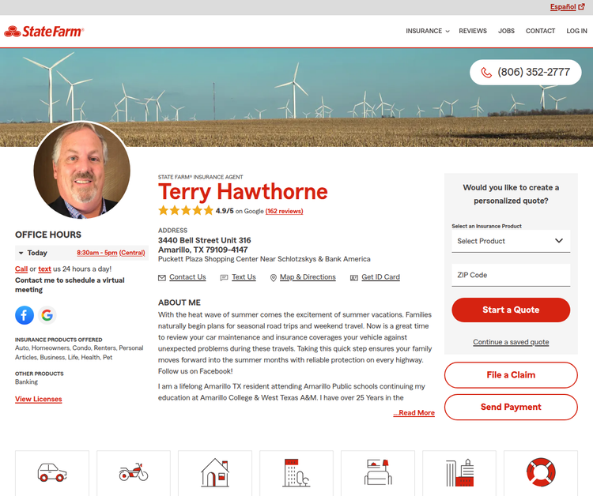Click the Text Us link
Image resolution: width=593 pixels, height=496 pixels.
(244, 277)
